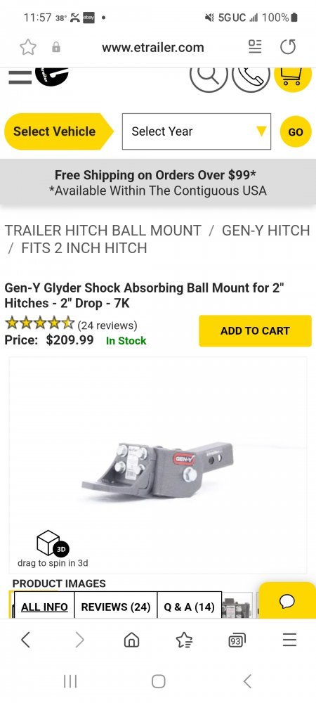The width and height of the screenshot is (316, 703).
Task: Tap the phone call icon
Action: click(251, 77)
